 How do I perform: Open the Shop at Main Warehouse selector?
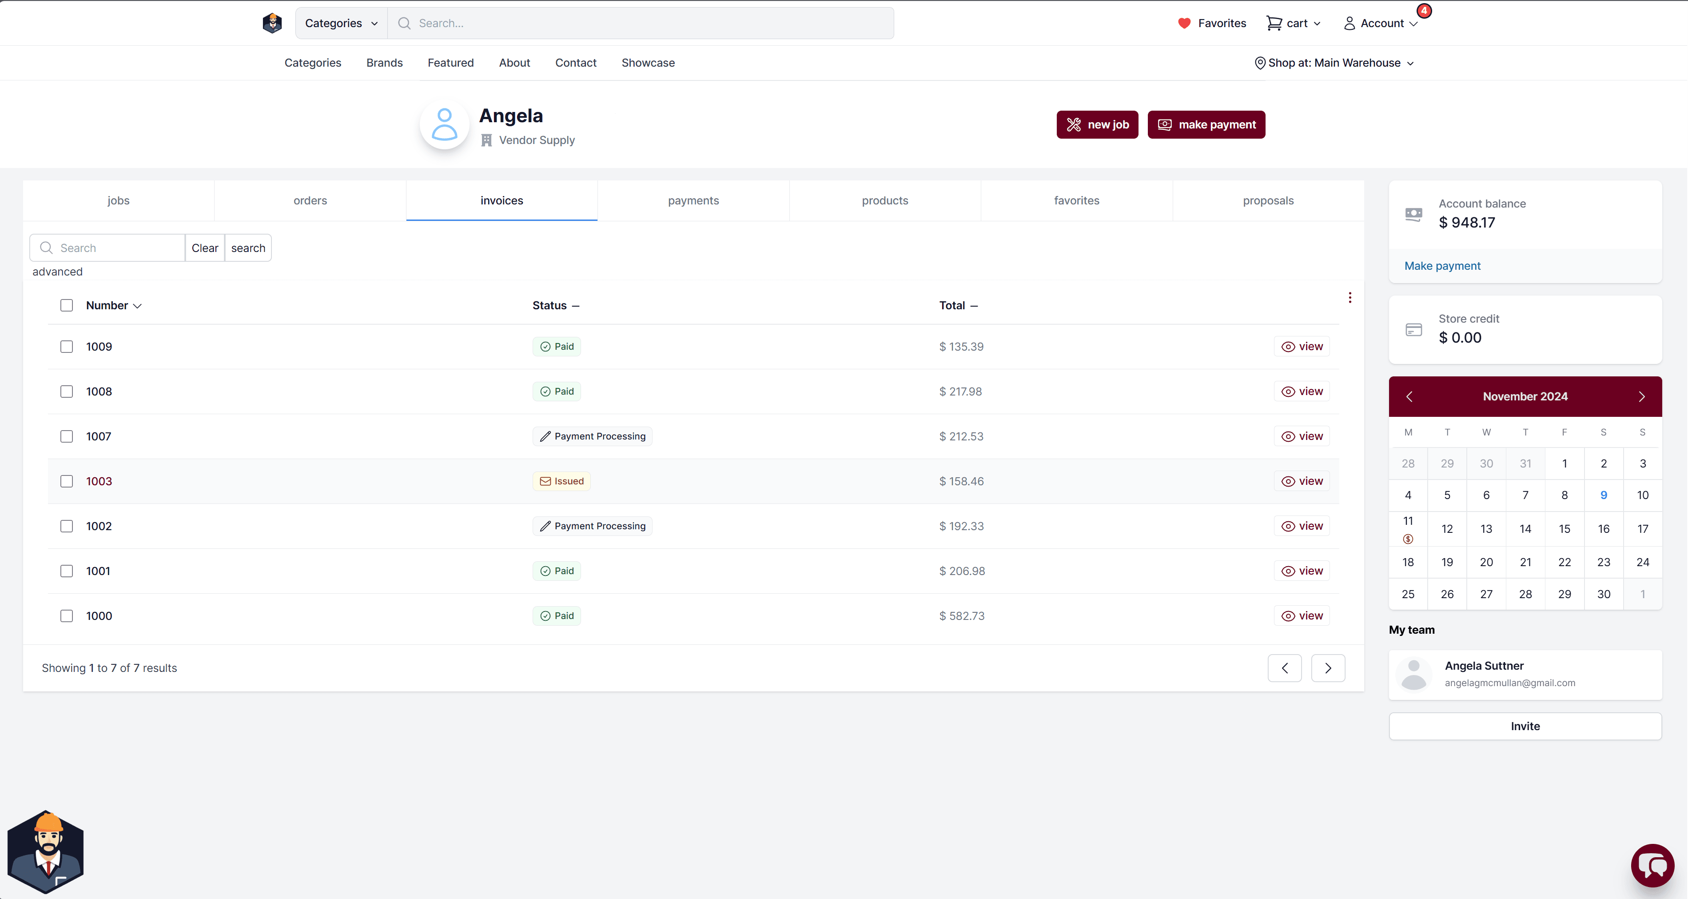[1334, 63]
